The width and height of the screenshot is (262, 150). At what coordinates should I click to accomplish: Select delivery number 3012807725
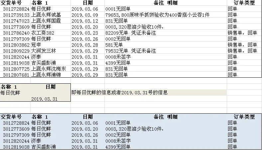click(16, 69)
